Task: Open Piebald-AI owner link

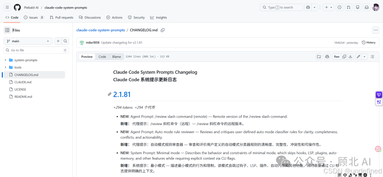Action: (x=32, y=7)
